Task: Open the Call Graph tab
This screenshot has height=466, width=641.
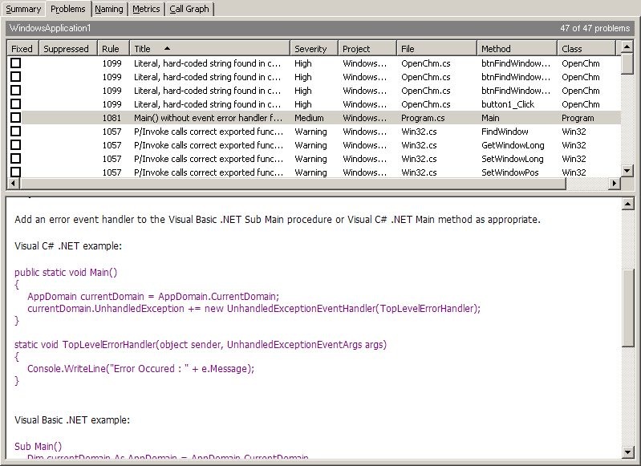Action: 189,9
